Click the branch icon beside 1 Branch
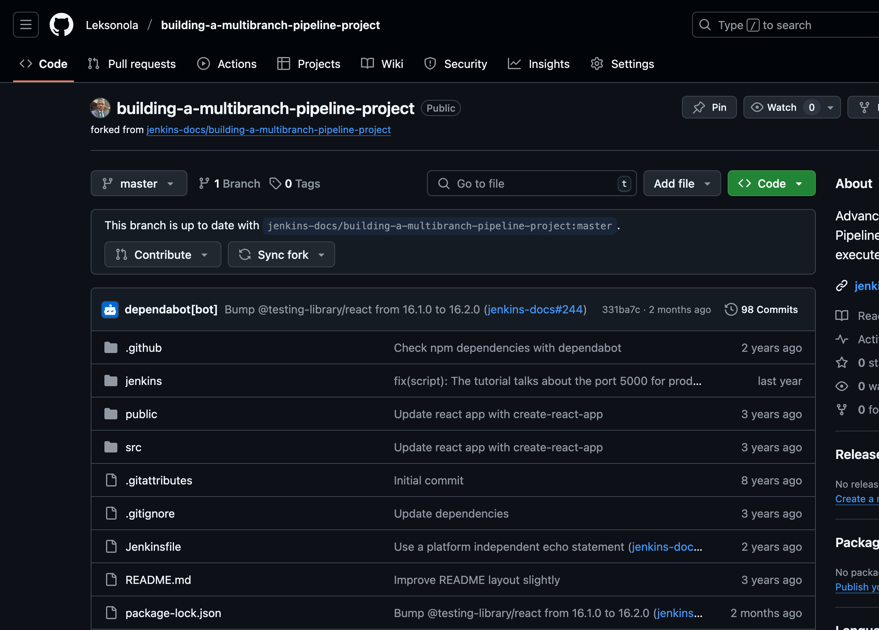The height and width of the screenshot is (630, 879). coord(204,184)
